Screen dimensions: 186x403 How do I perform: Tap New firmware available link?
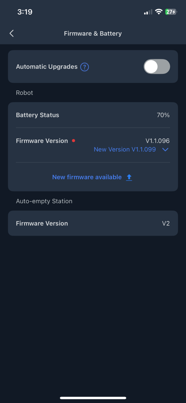(87, 177)
